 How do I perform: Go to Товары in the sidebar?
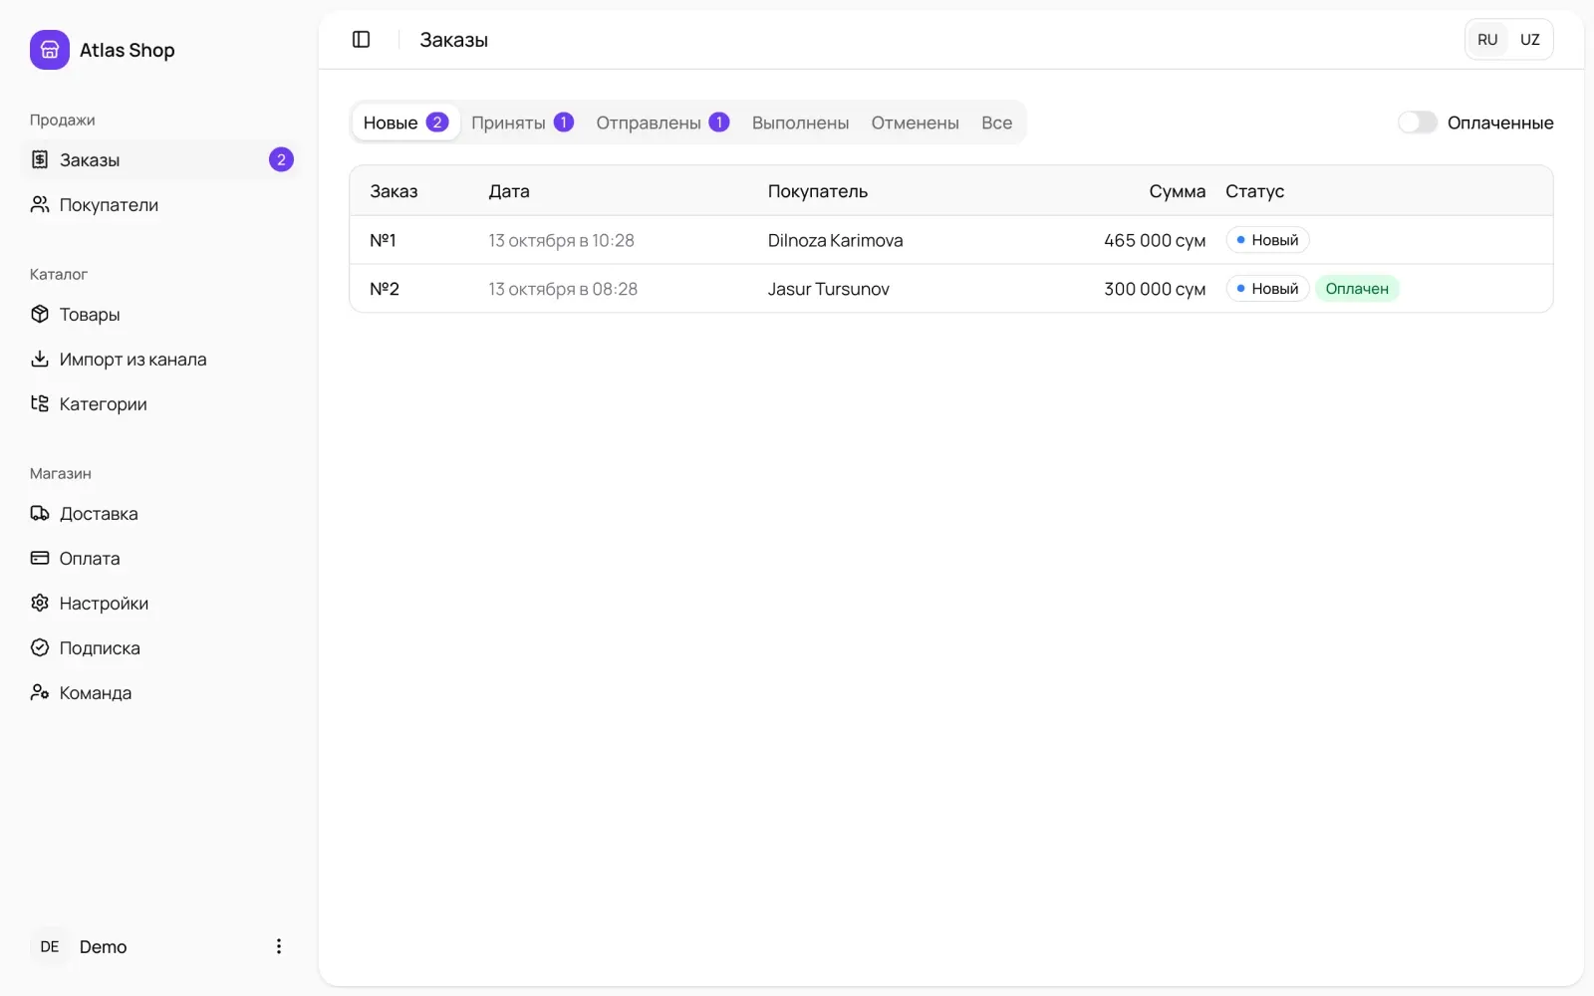[x=159, y=314]
